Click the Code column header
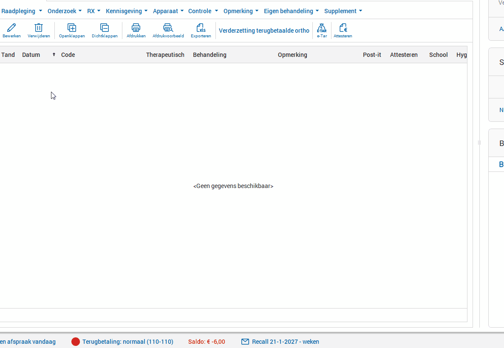 point(68,55)
